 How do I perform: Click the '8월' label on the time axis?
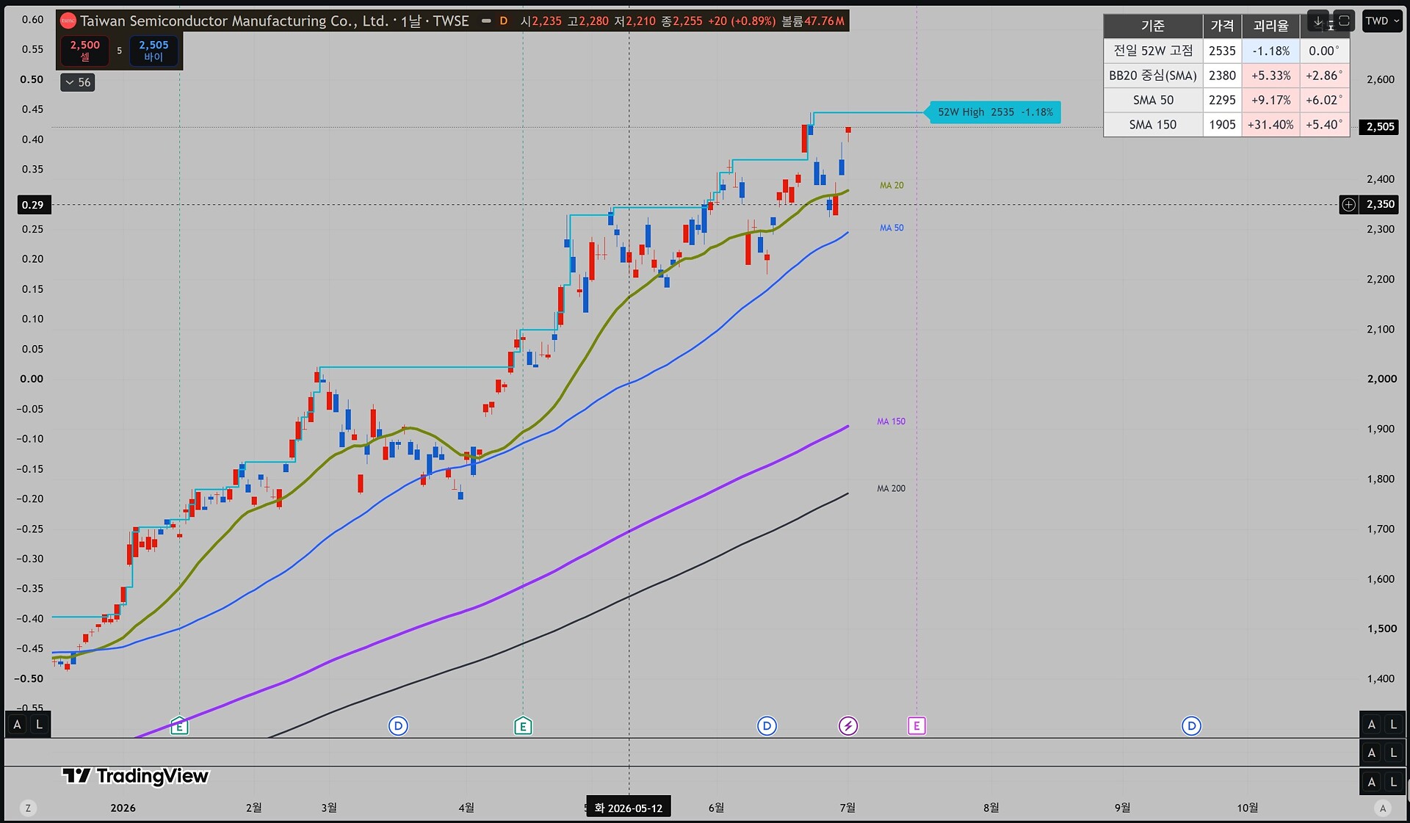point(991,808)
